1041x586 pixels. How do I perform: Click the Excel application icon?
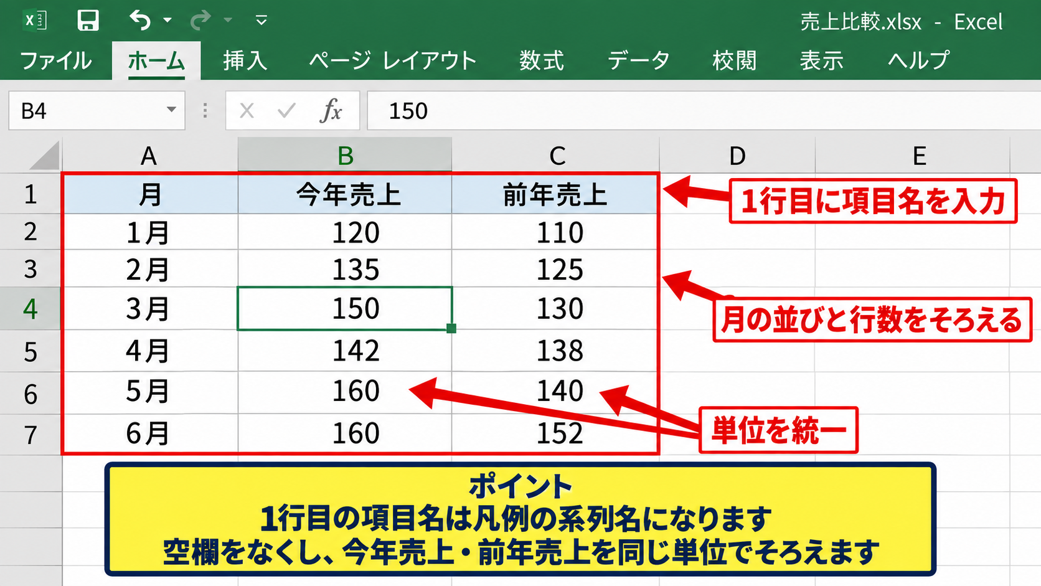35,21
